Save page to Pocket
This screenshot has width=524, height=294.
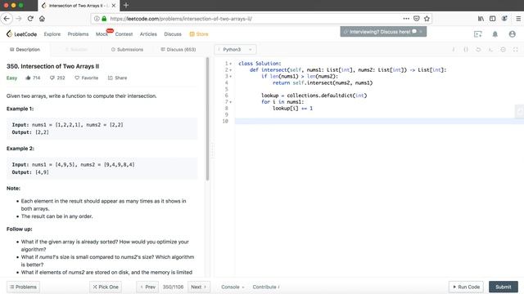pyautogui.click(x=417, y=19)
